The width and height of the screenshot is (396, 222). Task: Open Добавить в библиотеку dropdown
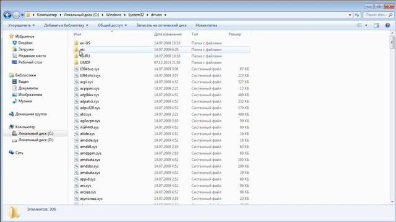click(x=66, y=25)
